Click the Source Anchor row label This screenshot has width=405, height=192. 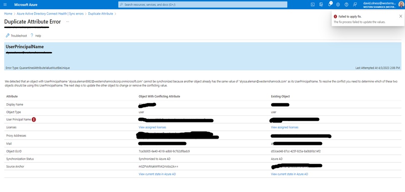15,167
